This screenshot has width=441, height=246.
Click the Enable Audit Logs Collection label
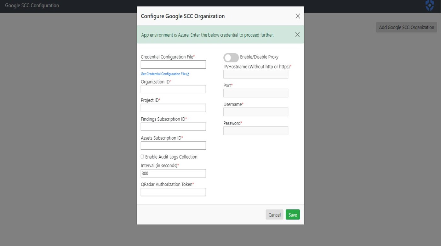click(x=171, y=157)
